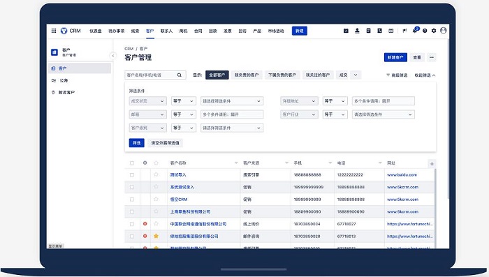This screenshot has width=489, height=277.
Task: Open the help question mark icon
Action: 425,31
